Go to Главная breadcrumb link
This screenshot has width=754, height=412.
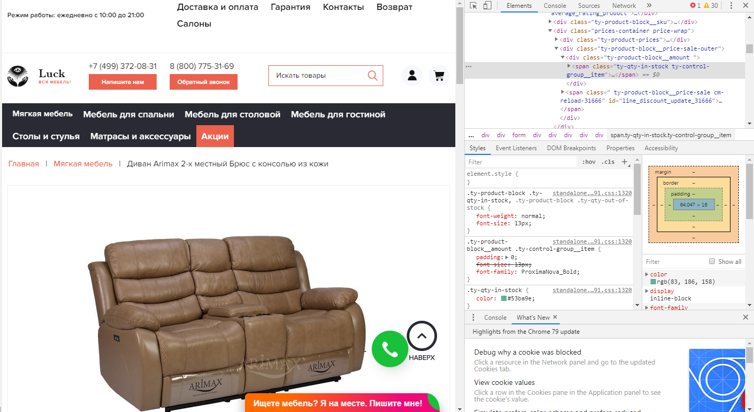[23, 164]
